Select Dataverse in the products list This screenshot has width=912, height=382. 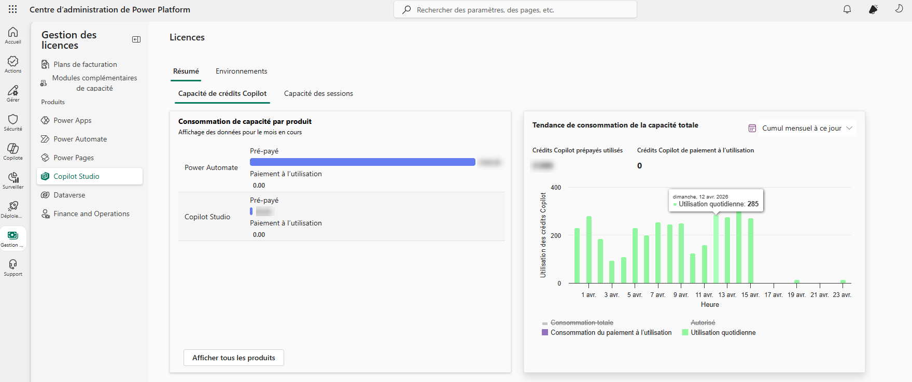click(x=69, y=195)
